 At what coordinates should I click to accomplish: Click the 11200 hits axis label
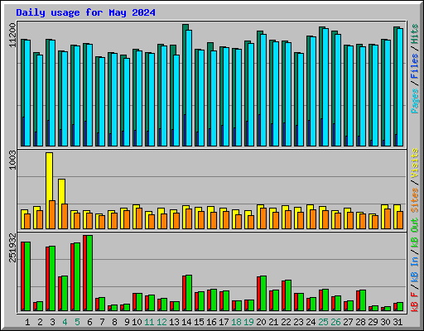coord(12,36)
